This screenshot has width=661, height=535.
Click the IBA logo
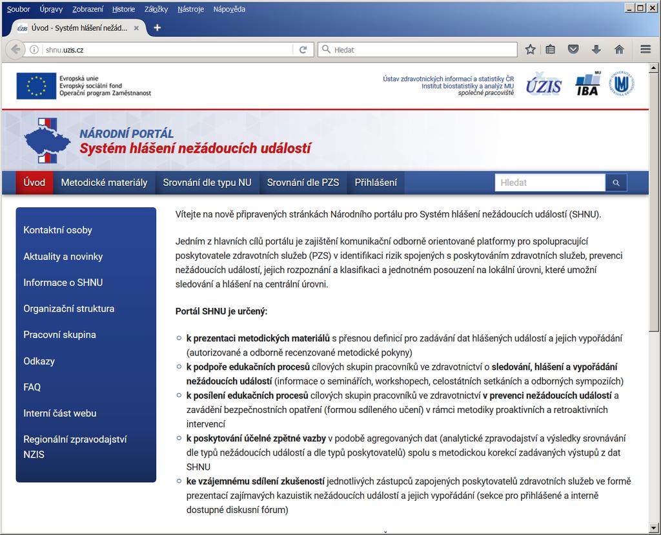pyautogui.click(x=587, y=83)
